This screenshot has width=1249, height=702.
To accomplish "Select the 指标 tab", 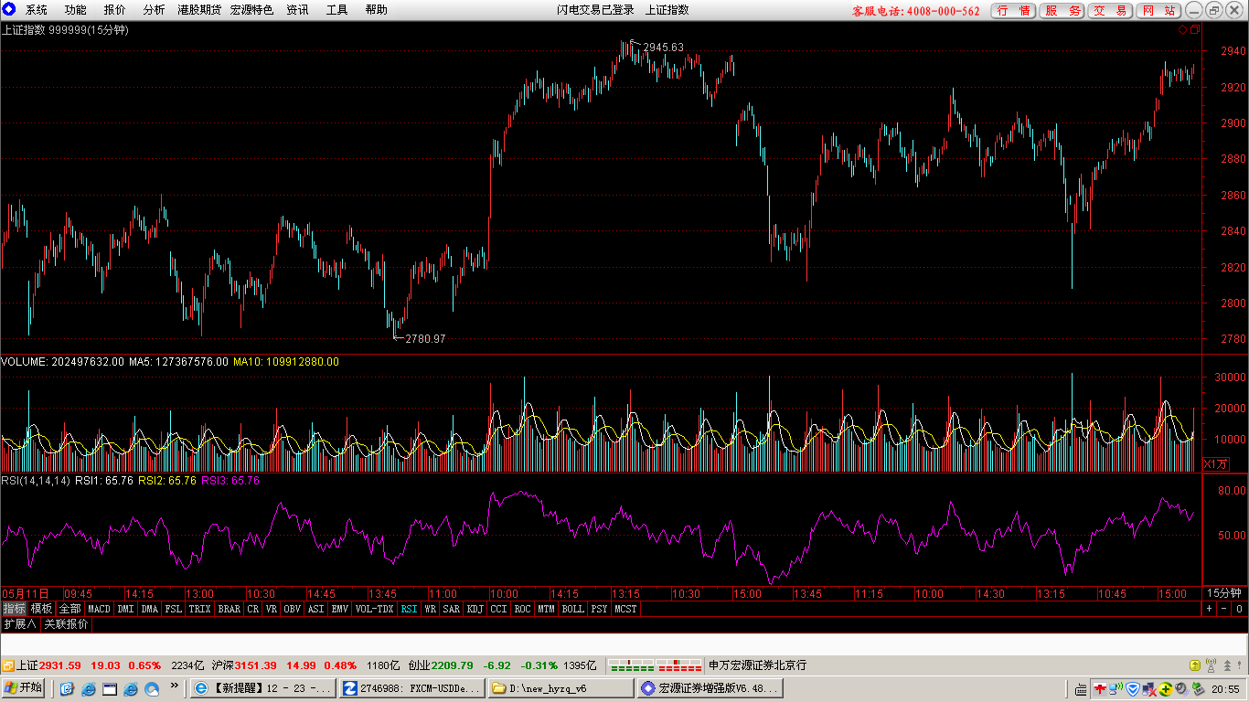I will click(14, 608).
